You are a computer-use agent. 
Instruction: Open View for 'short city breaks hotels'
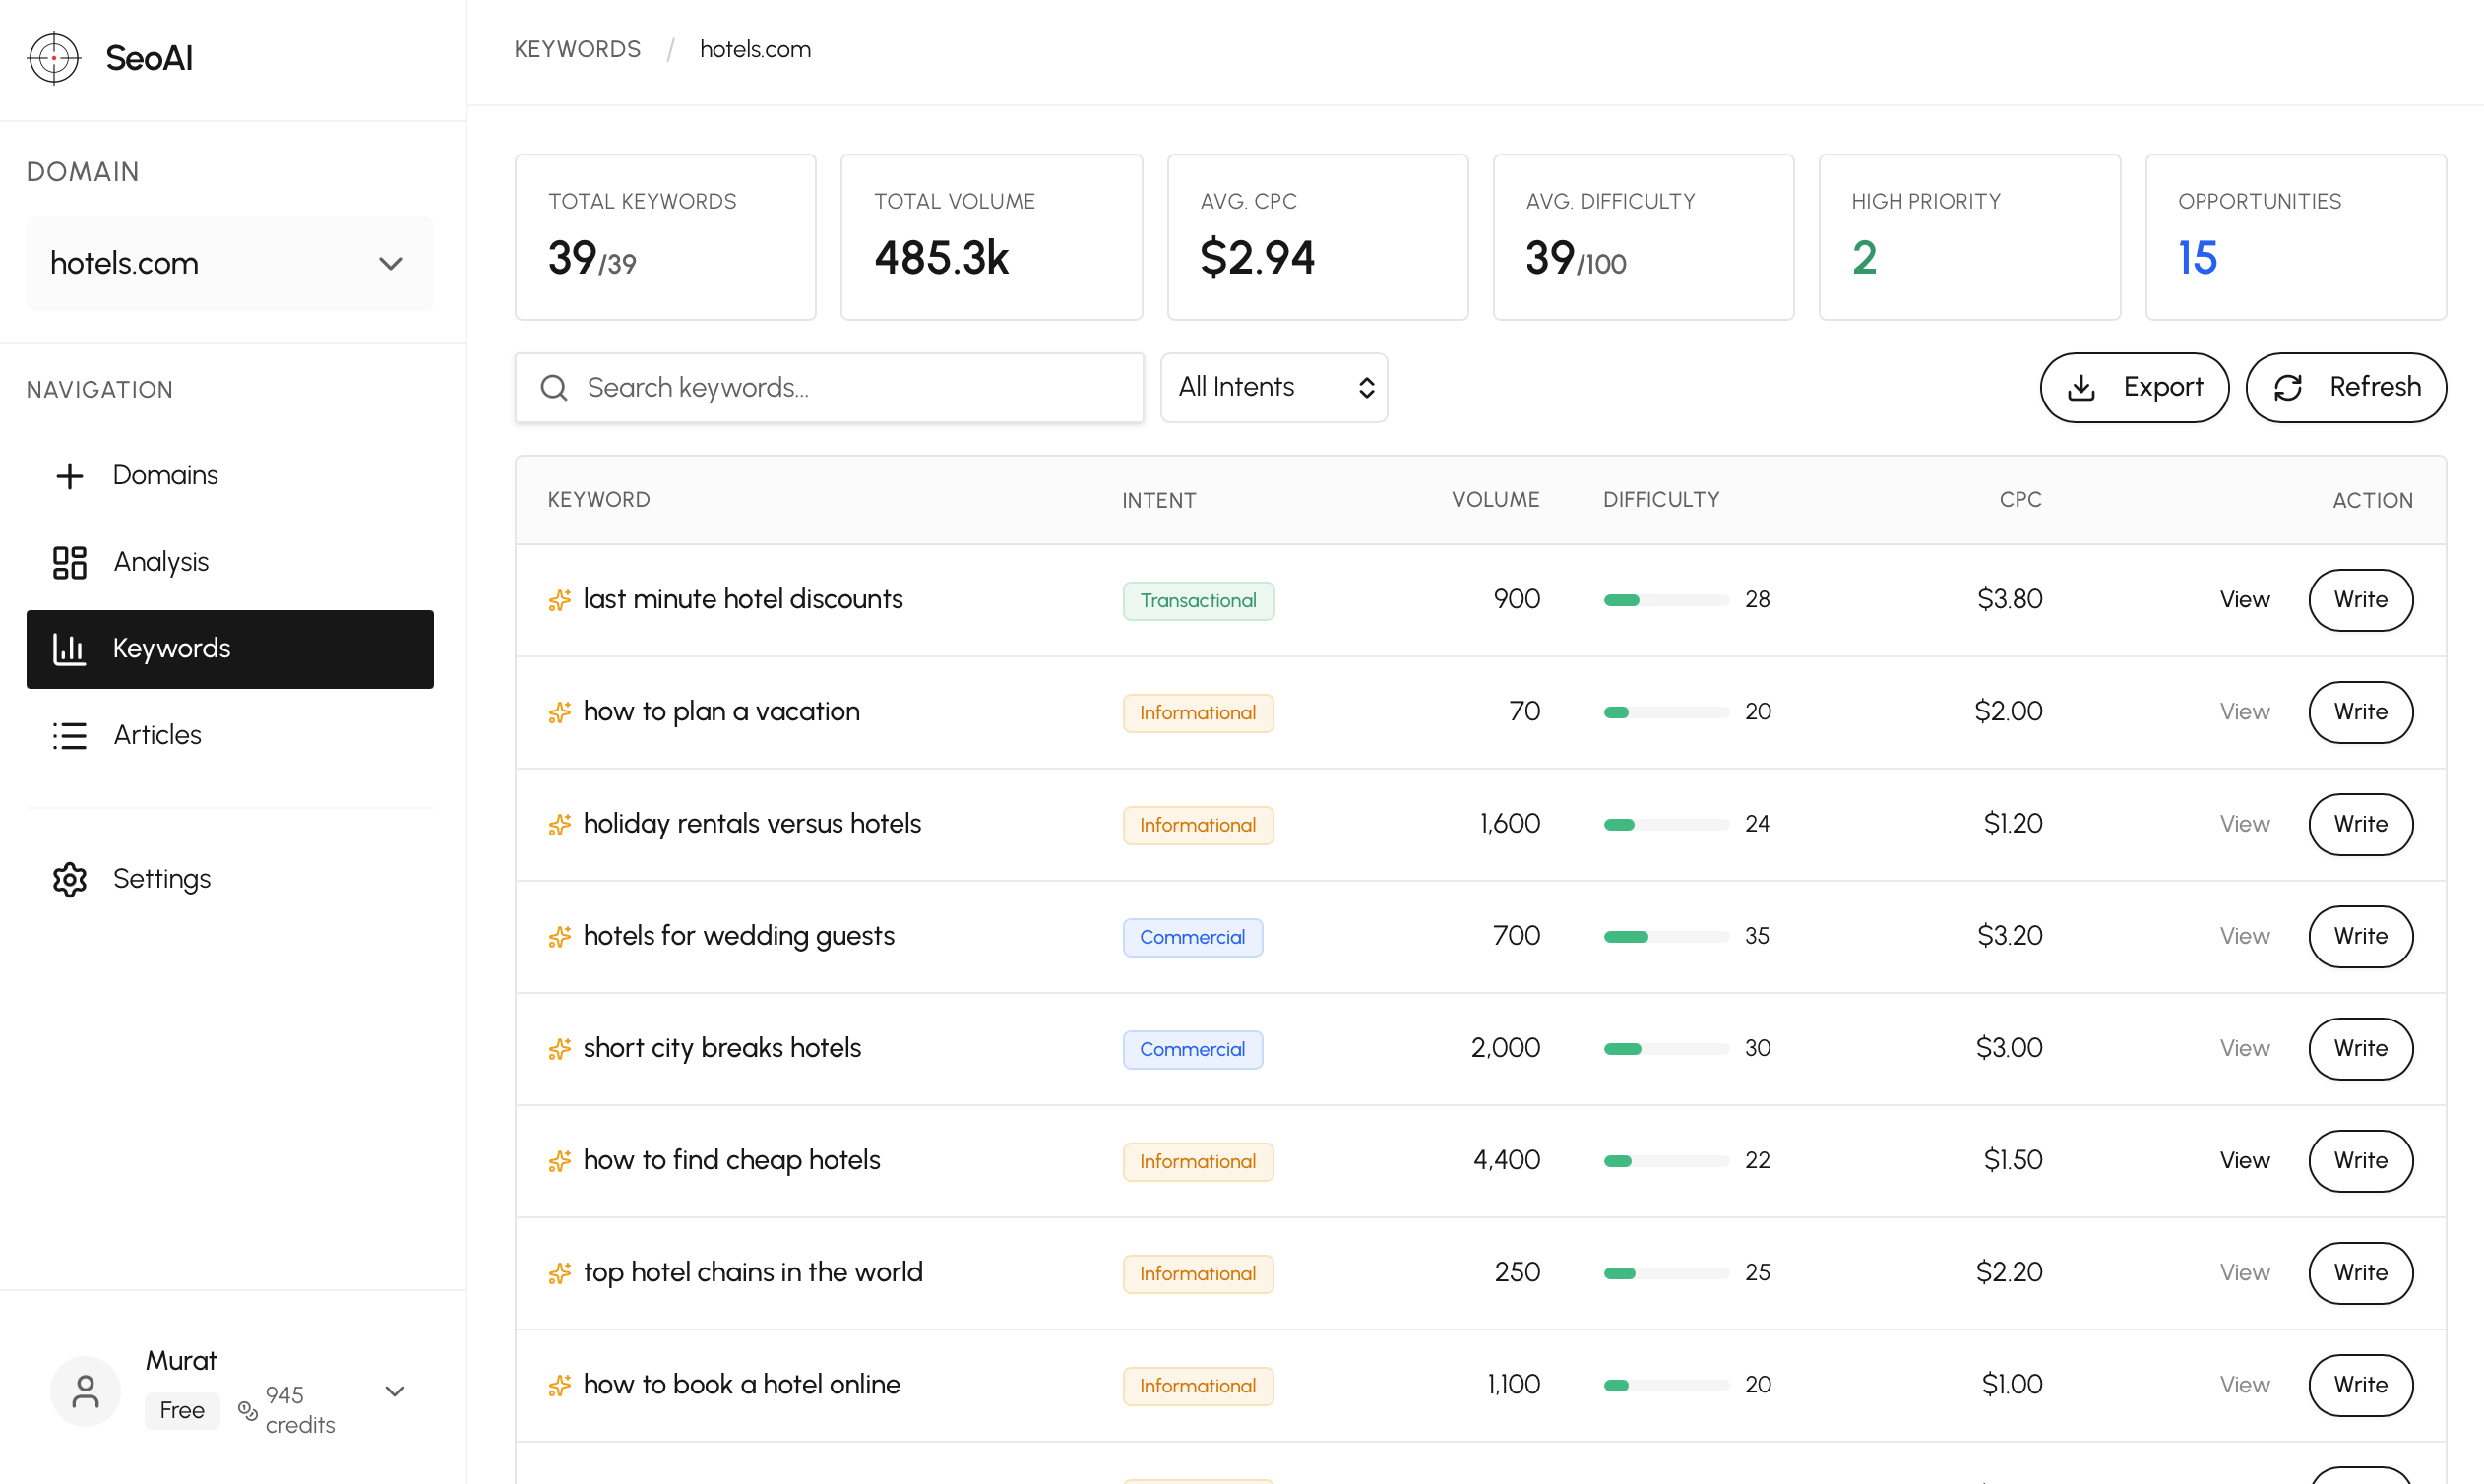2244,1048
